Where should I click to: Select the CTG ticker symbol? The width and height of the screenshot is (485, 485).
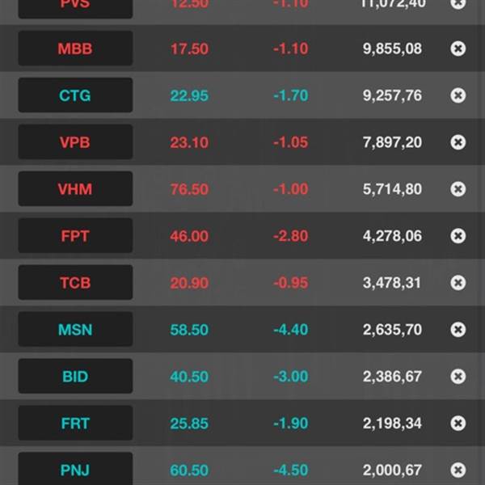pos(75,95)
